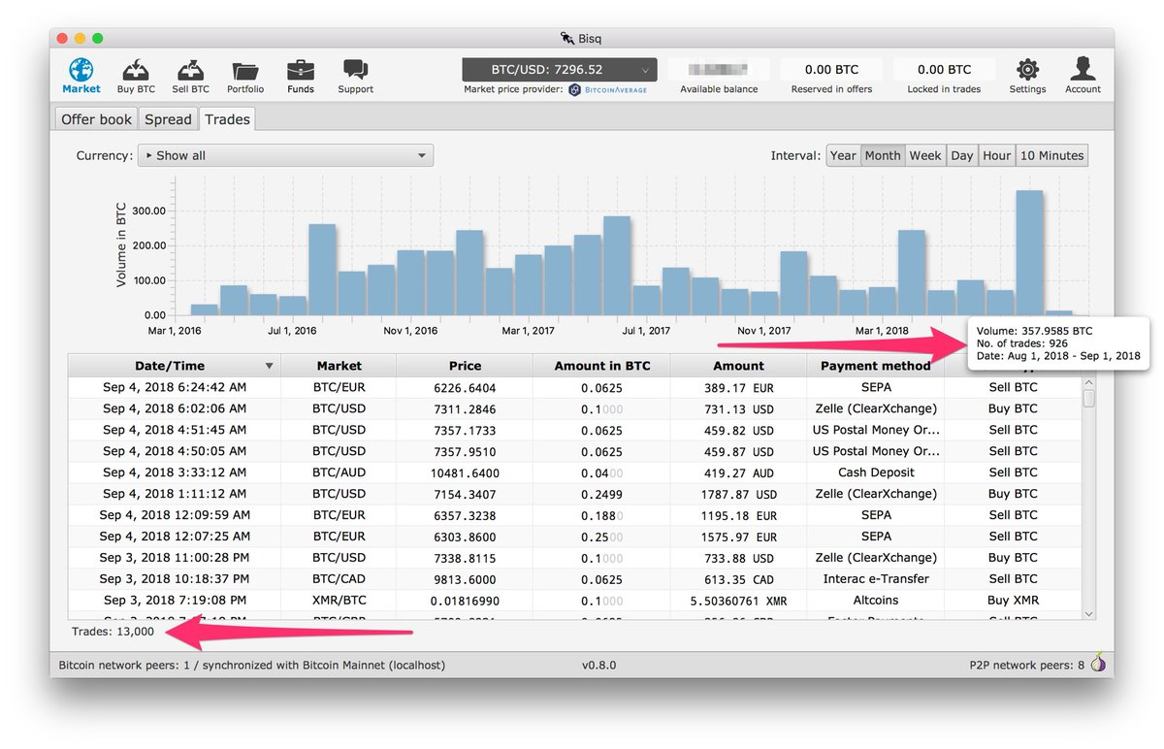The width and height of the screenshot is (1164, 749).
Task: Open the Market section globe icon
Action: [x=81, y=70]
